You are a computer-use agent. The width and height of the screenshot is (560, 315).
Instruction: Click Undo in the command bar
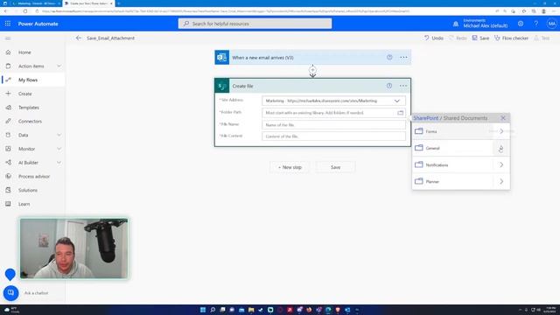(x=434, y=38)
